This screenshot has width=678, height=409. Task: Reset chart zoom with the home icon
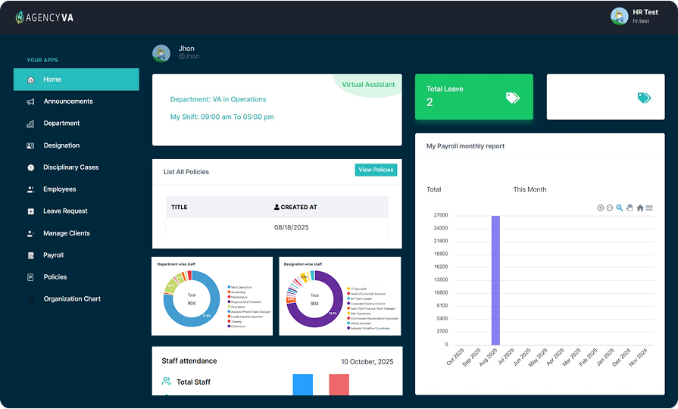click(x=640, y=208)
